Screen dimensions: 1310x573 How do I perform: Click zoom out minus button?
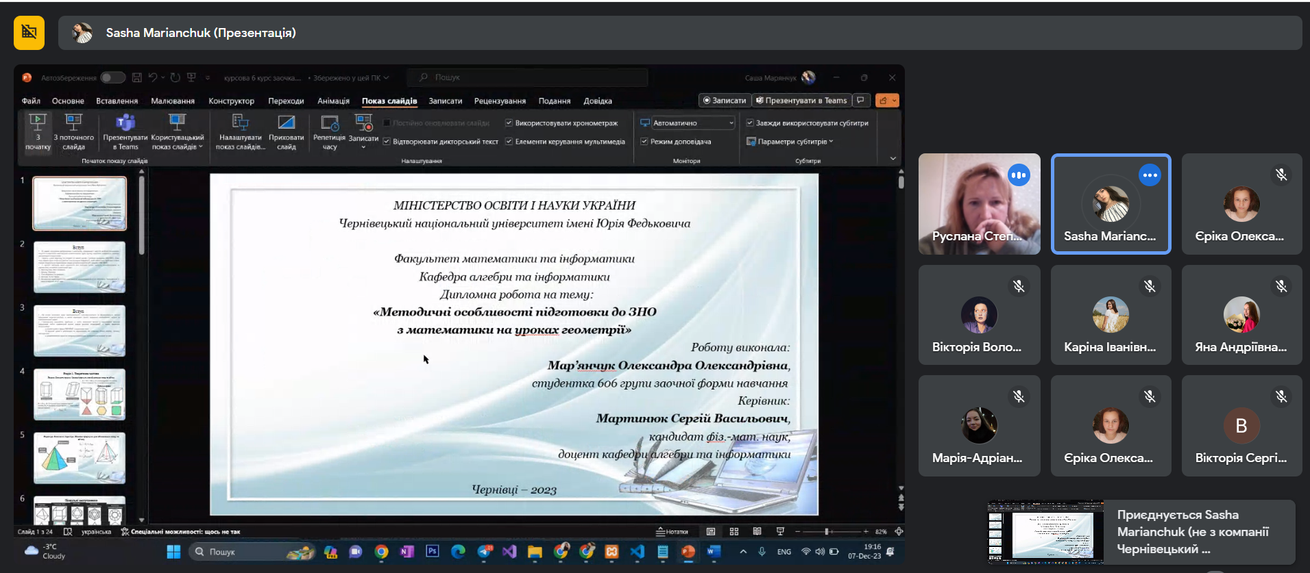(797, 531)
